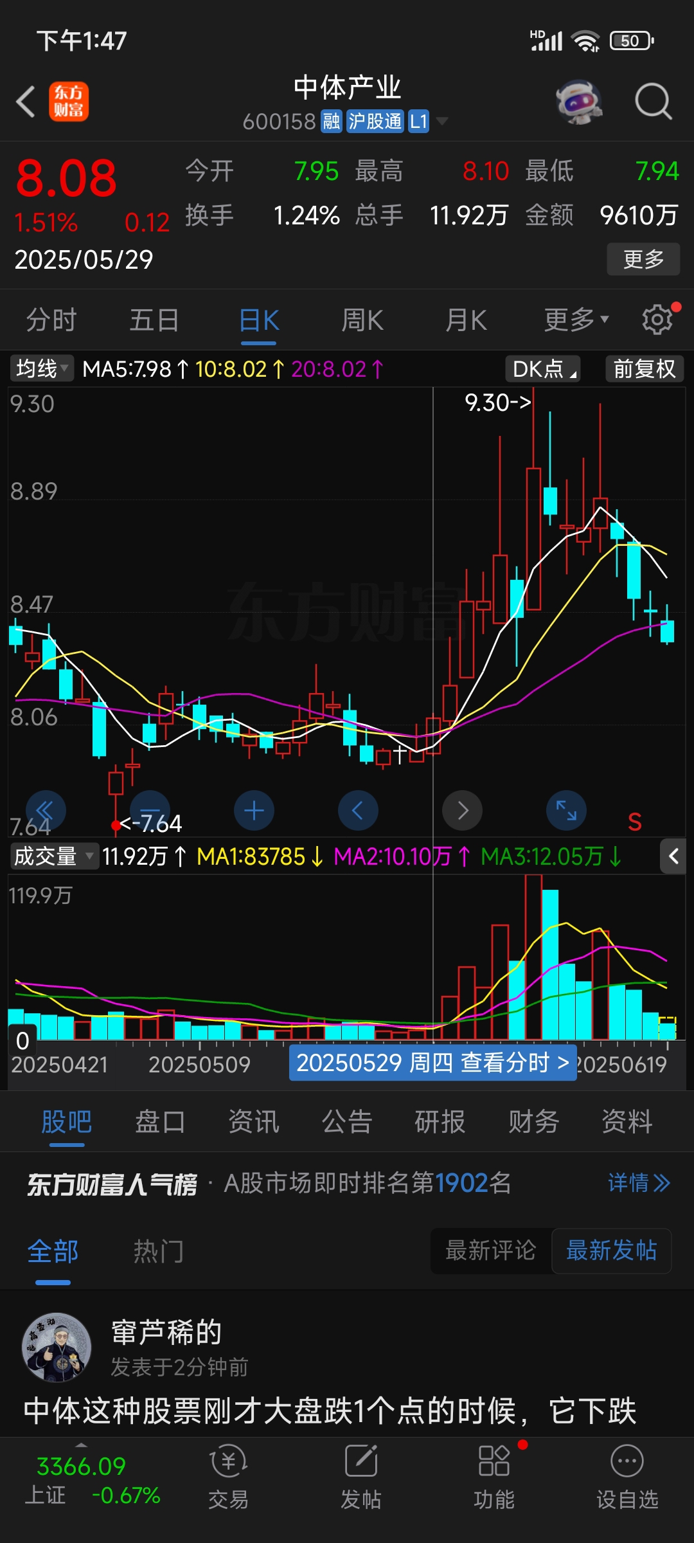Open the 发帖 post icon
694x1543 pixels.
361,1476
